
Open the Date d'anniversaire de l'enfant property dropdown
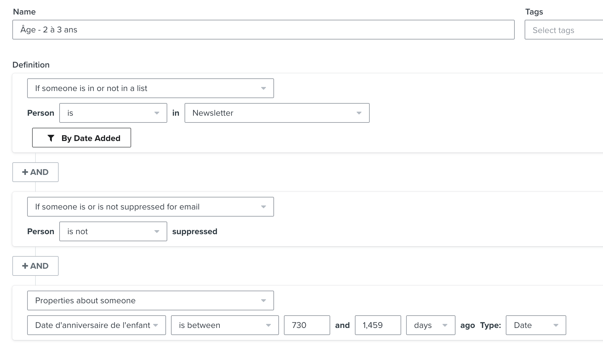tap(96, 325)
